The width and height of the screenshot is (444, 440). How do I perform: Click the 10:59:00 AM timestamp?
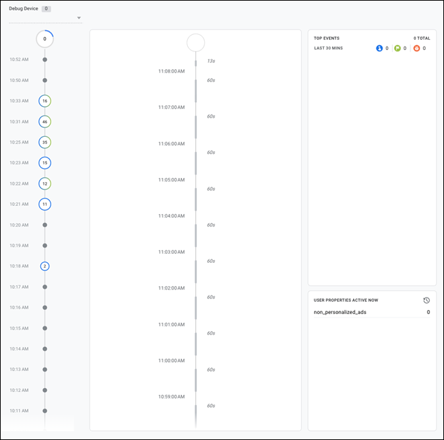pyautogui.click(x=171, y=397)
